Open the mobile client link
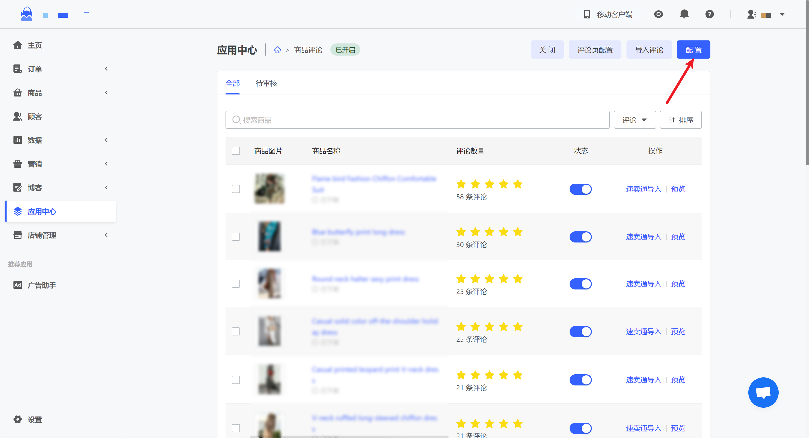This screenshot has height=438, width=809. (x=608, y=14)
